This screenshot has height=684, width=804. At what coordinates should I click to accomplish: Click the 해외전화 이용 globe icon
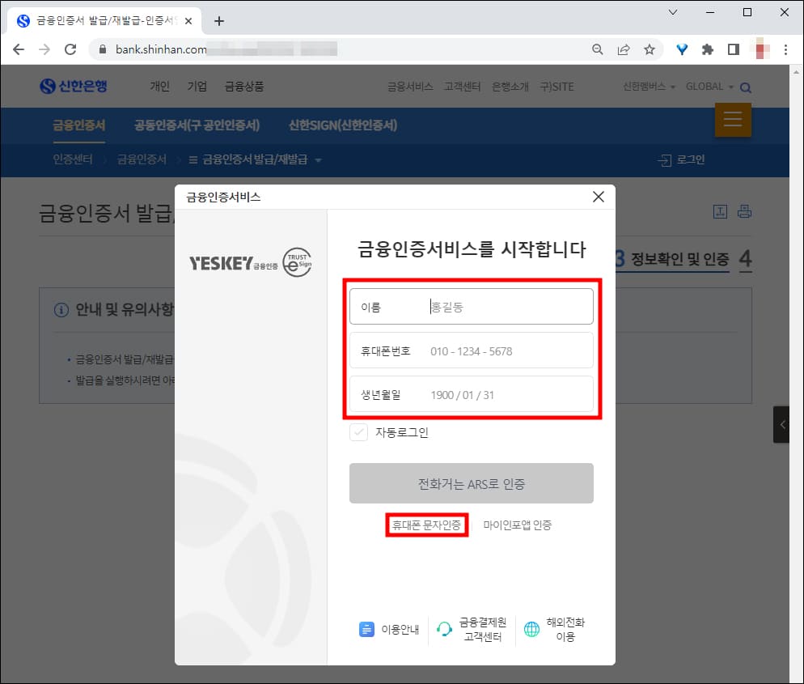pyautogui.click(x=533, y=629)
